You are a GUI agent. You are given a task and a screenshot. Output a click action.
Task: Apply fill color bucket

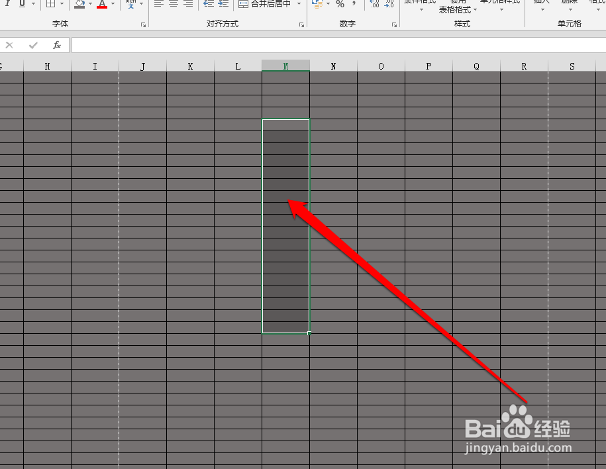[x=79, y=3]
